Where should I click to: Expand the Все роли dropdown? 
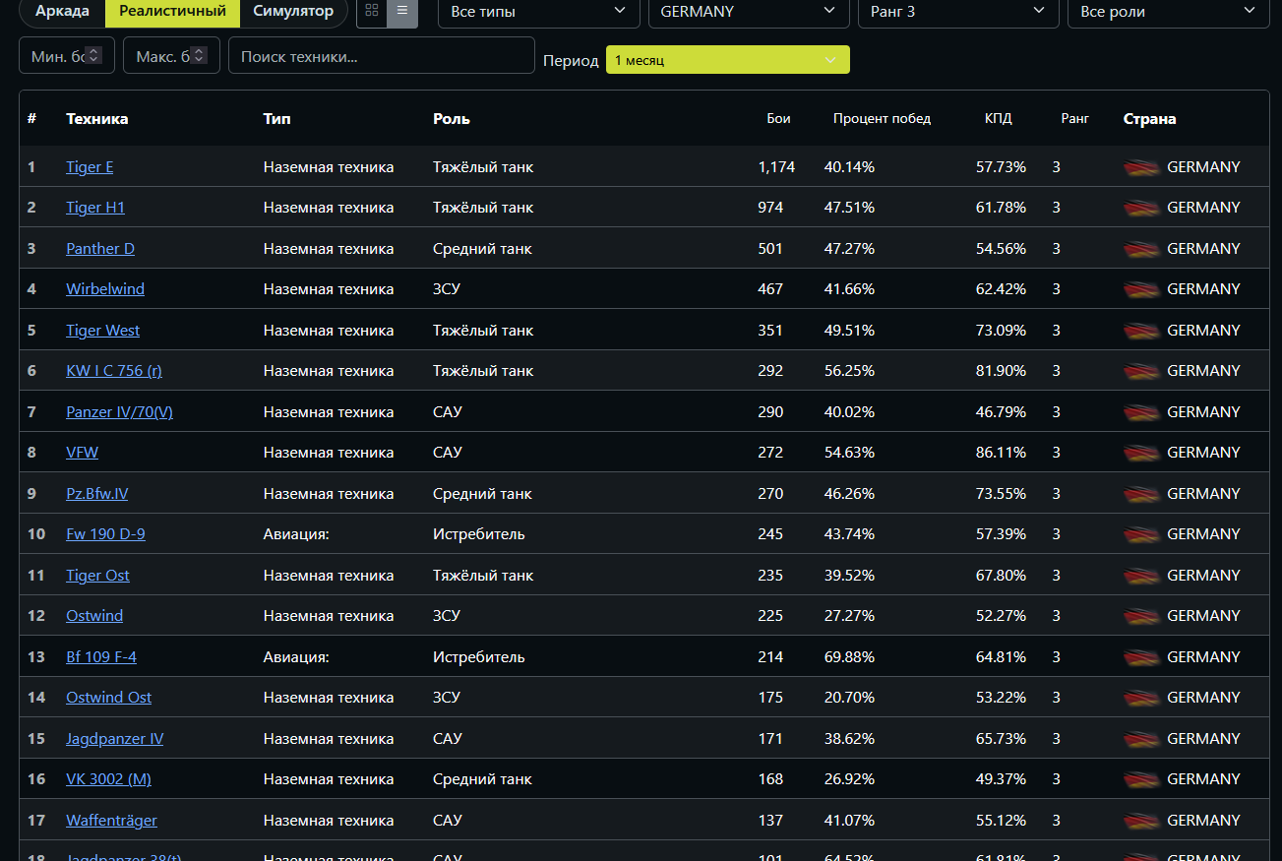[x=1168, y=12]
